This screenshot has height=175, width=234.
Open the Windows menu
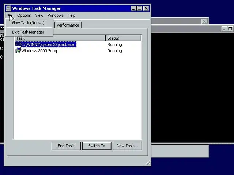pos(56,15)
